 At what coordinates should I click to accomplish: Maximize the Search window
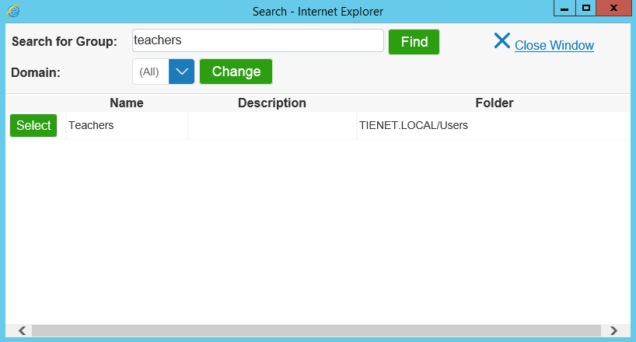click(586, 8)
